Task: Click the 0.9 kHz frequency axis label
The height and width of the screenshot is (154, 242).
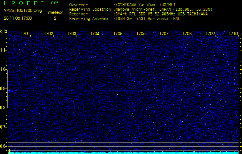Action: pyautogui.click(x=3, y=89)
